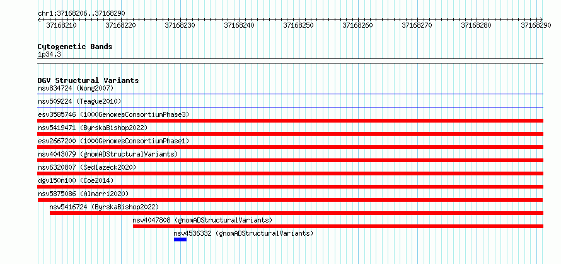561x264 pixels.
Task: Click the right arrow of the ruler
Action: pyautogui.click(x=541, y=19)
